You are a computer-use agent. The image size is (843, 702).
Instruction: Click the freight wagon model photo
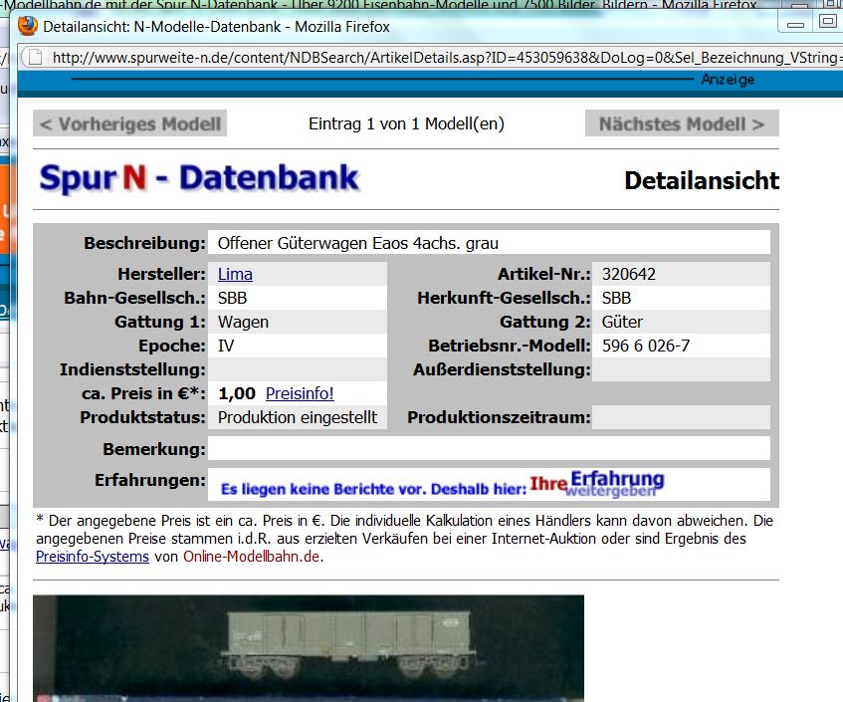point(309,647)
